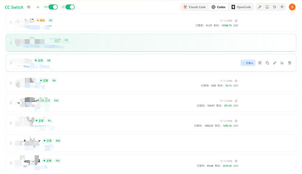Switch to the Claude Code tab
The width and height of the screenshot is (302, 174).
tap(194, 7)
